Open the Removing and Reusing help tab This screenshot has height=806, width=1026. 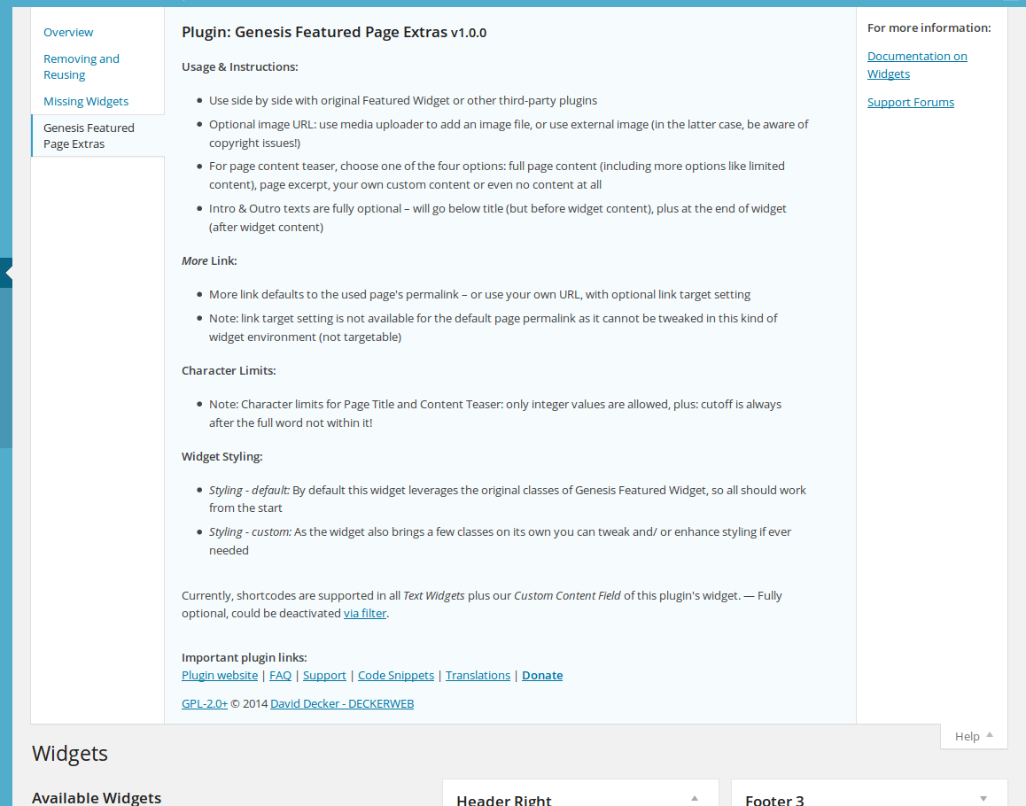[82, 66]
